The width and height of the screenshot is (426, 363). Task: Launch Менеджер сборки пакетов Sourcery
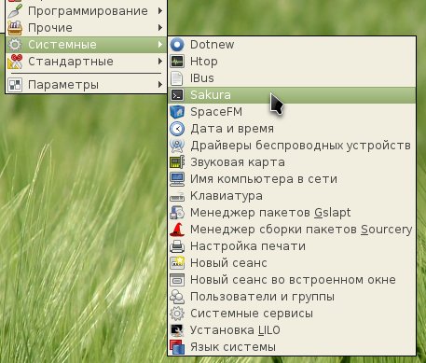coord(292,230)
